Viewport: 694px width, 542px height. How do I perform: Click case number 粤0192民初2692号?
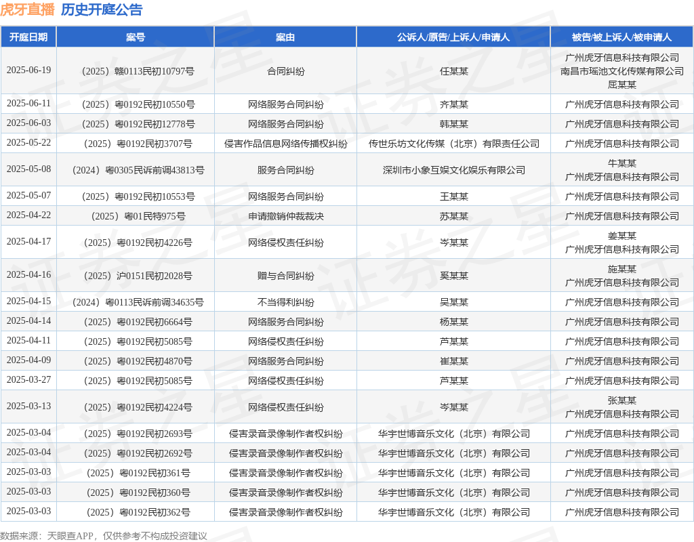click(138, 453)
